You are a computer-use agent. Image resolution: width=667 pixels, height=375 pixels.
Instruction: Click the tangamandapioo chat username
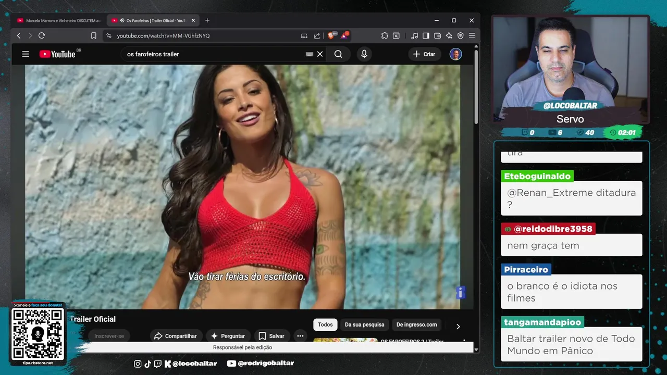click(x=542, y=322)
